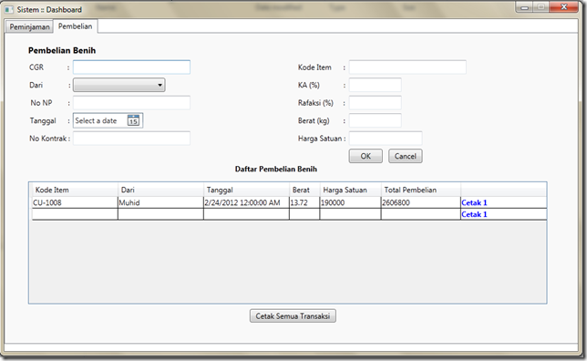Screen dimensions: 587x361
Task: Focus the No NP text field
Action: coord(131,103)
